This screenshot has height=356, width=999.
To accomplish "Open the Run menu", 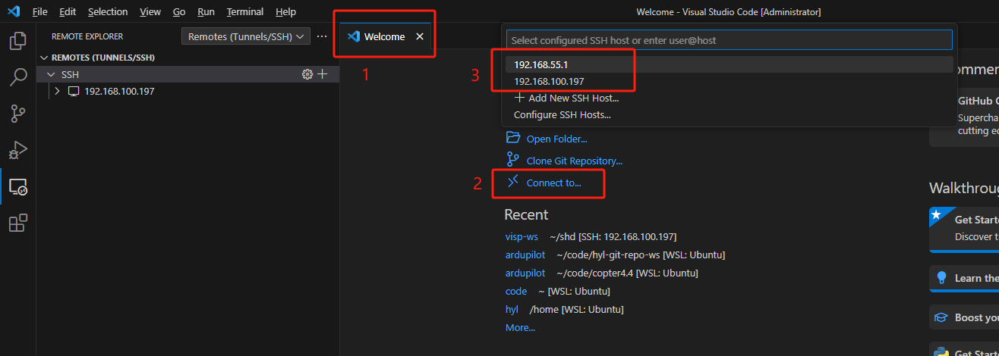I will [206, 12].
